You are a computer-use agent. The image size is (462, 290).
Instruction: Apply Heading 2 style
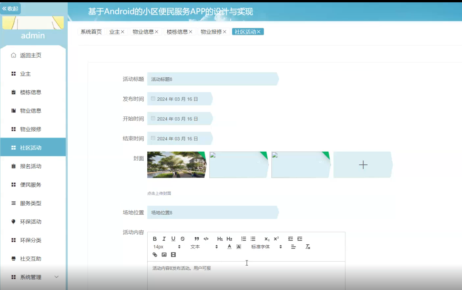[x=230, y=239]
